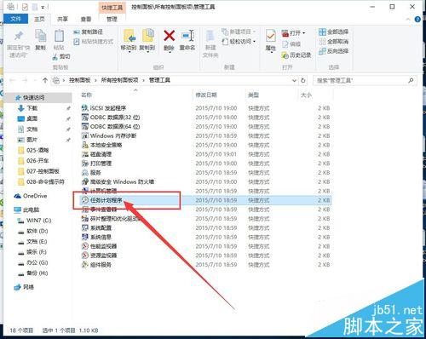Click the Move to (移动到) icon

coord(129,36)
